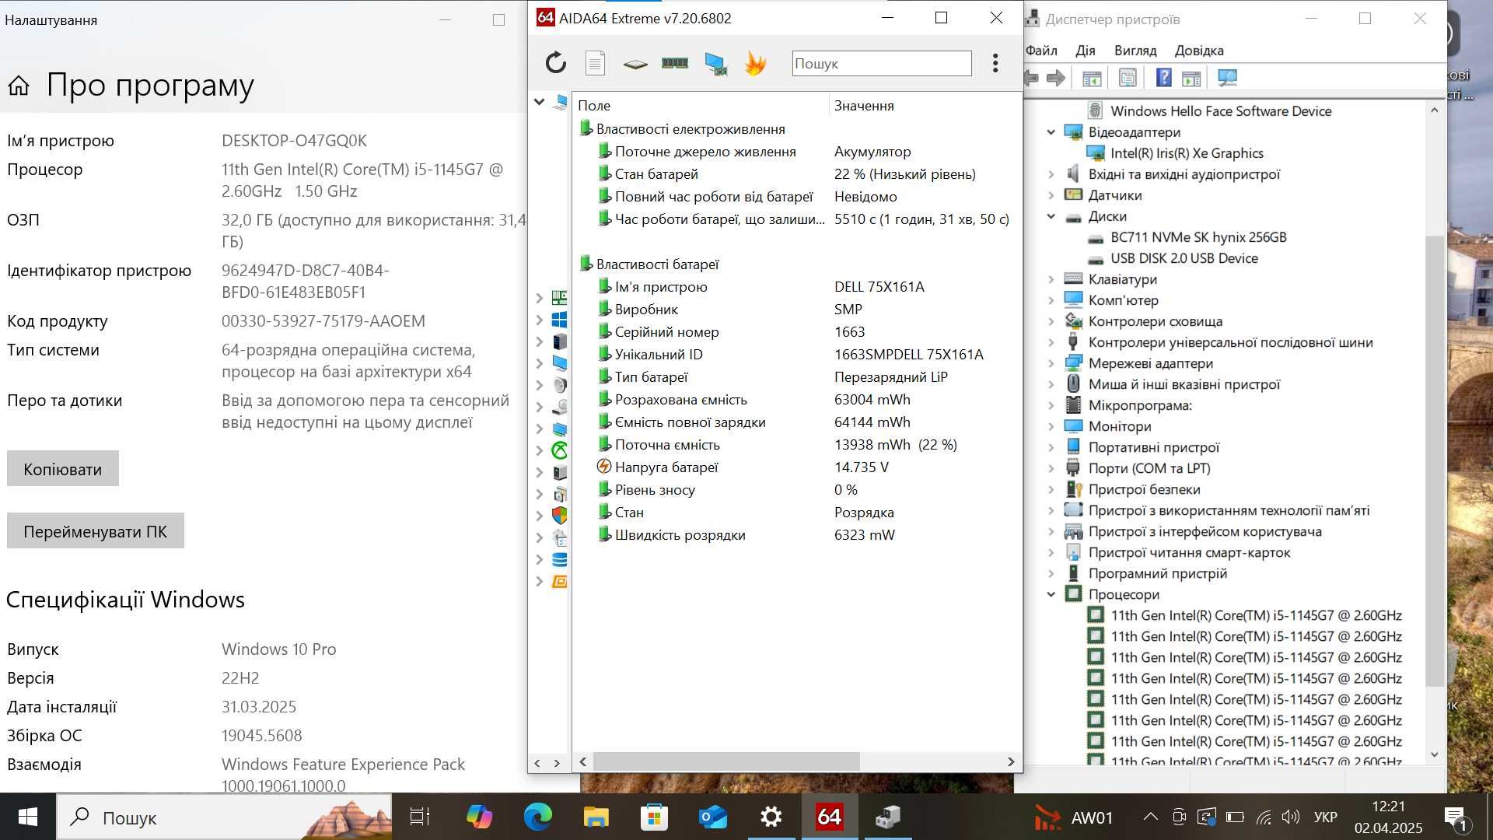
Task: Click the Пошук field in AIDA64
Action: click(x=882, y=63)
